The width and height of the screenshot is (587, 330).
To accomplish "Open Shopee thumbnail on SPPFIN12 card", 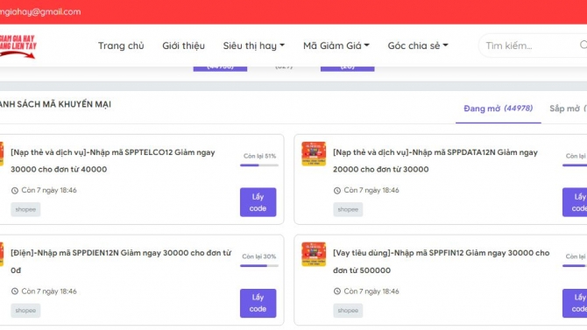I will pos(314,255).
